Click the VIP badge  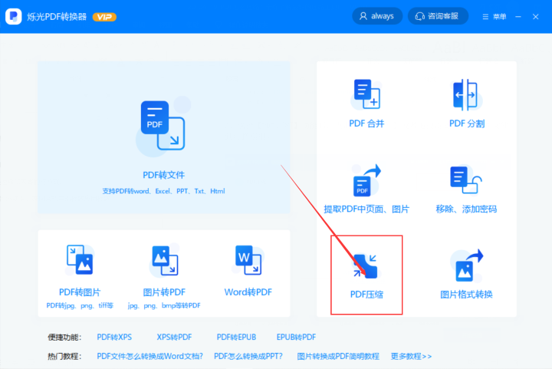pos(104,17)
